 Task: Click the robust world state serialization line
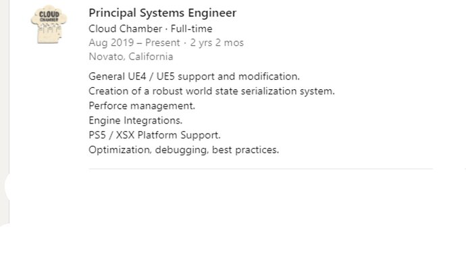coord(211,91)
